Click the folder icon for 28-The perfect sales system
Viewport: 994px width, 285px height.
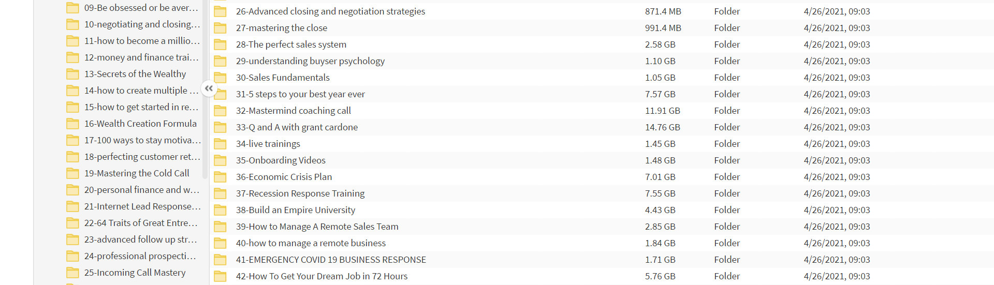[x=221, y=44]
